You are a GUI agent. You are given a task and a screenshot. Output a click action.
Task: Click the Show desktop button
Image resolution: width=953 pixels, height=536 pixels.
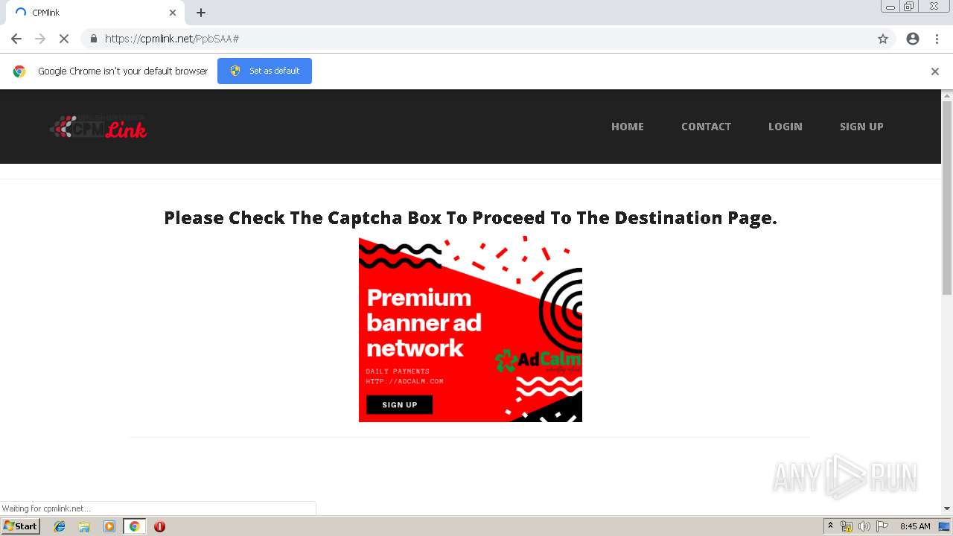(x=945, y=526)
